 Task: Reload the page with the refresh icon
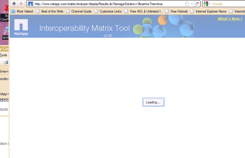click(x=197, y=4)
